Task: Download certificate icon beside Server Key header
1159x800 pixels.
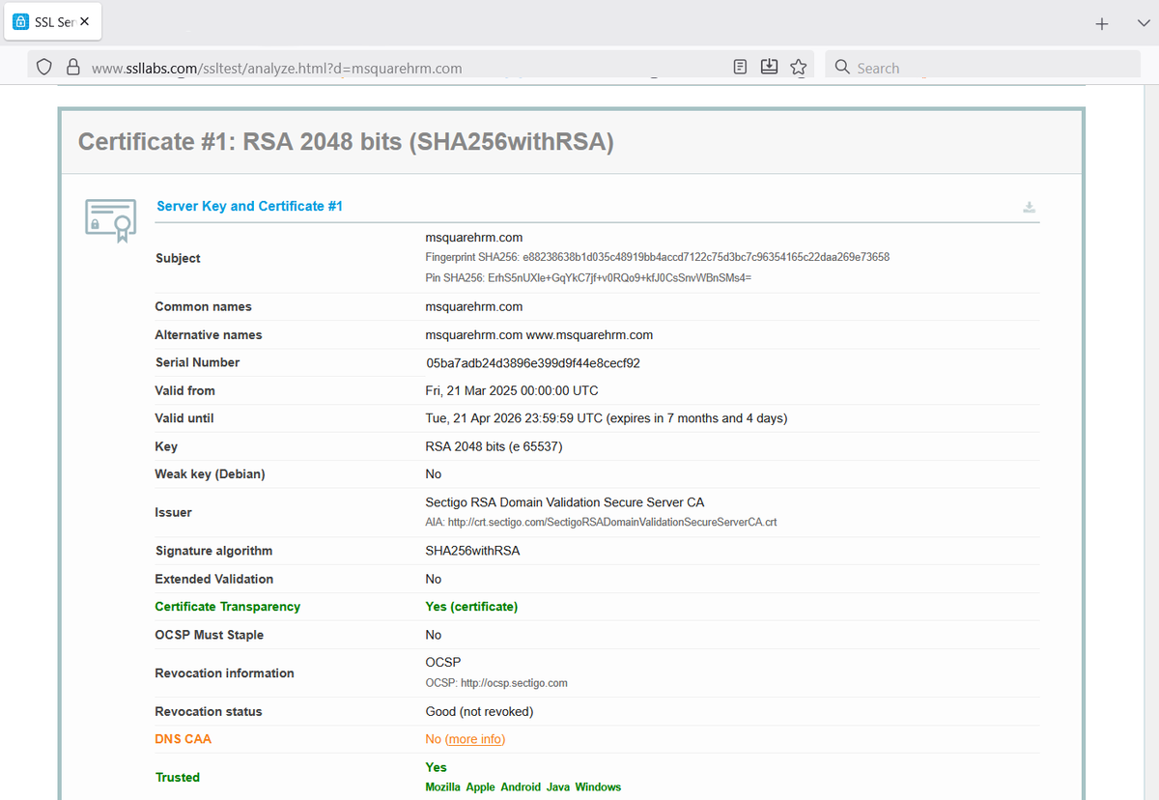Action: coord(1030,207)
